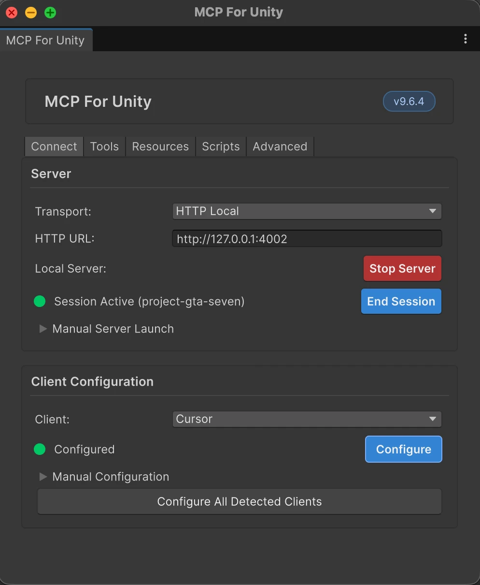
Task: Open the Scripts tab
Action: [x=221, y=146]
